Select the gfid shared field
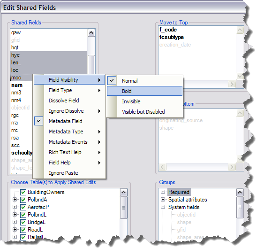 coord(48,40)
